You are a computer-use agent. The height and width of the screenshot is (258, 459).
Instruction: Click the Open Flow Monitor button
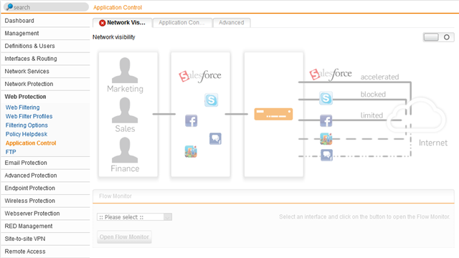click(x=124, y=237)
